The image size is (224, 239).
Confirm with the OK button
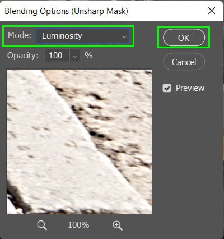coord(184,38)
